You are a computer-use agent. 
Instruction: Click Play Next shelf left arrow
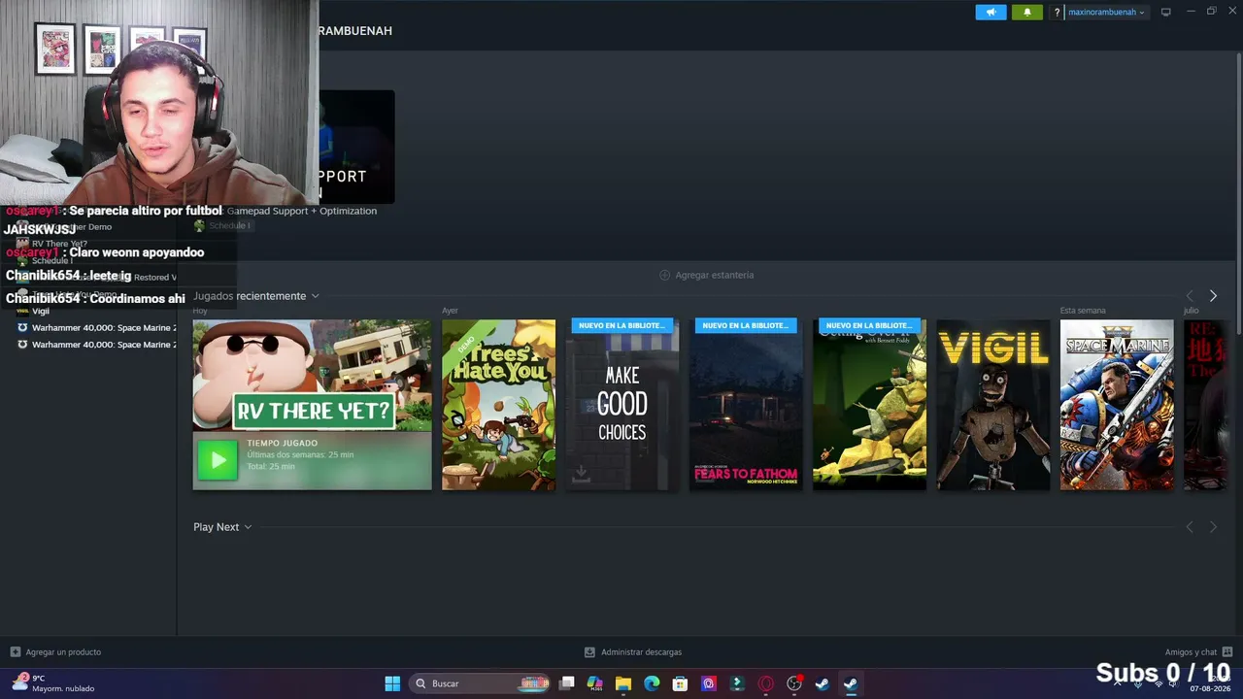[x=1190, y=527]
